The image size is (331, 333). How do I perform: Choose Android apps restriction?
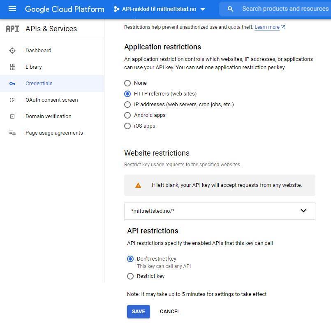tap(127, 115)
